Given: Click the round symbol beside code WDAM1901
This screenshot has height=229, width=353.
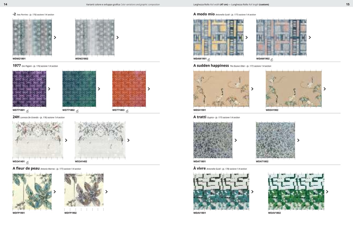Looking at the screenshot, I should 209,60.
